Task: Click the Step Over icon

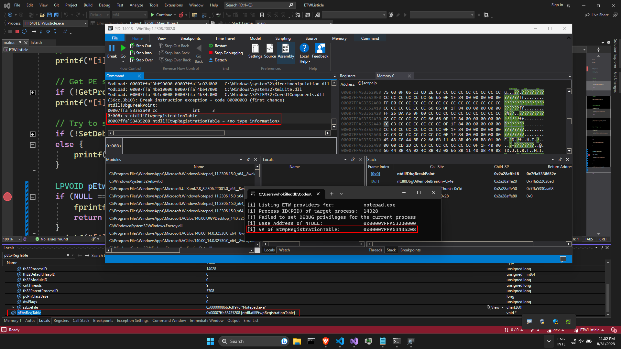Action: pos(132,60)
